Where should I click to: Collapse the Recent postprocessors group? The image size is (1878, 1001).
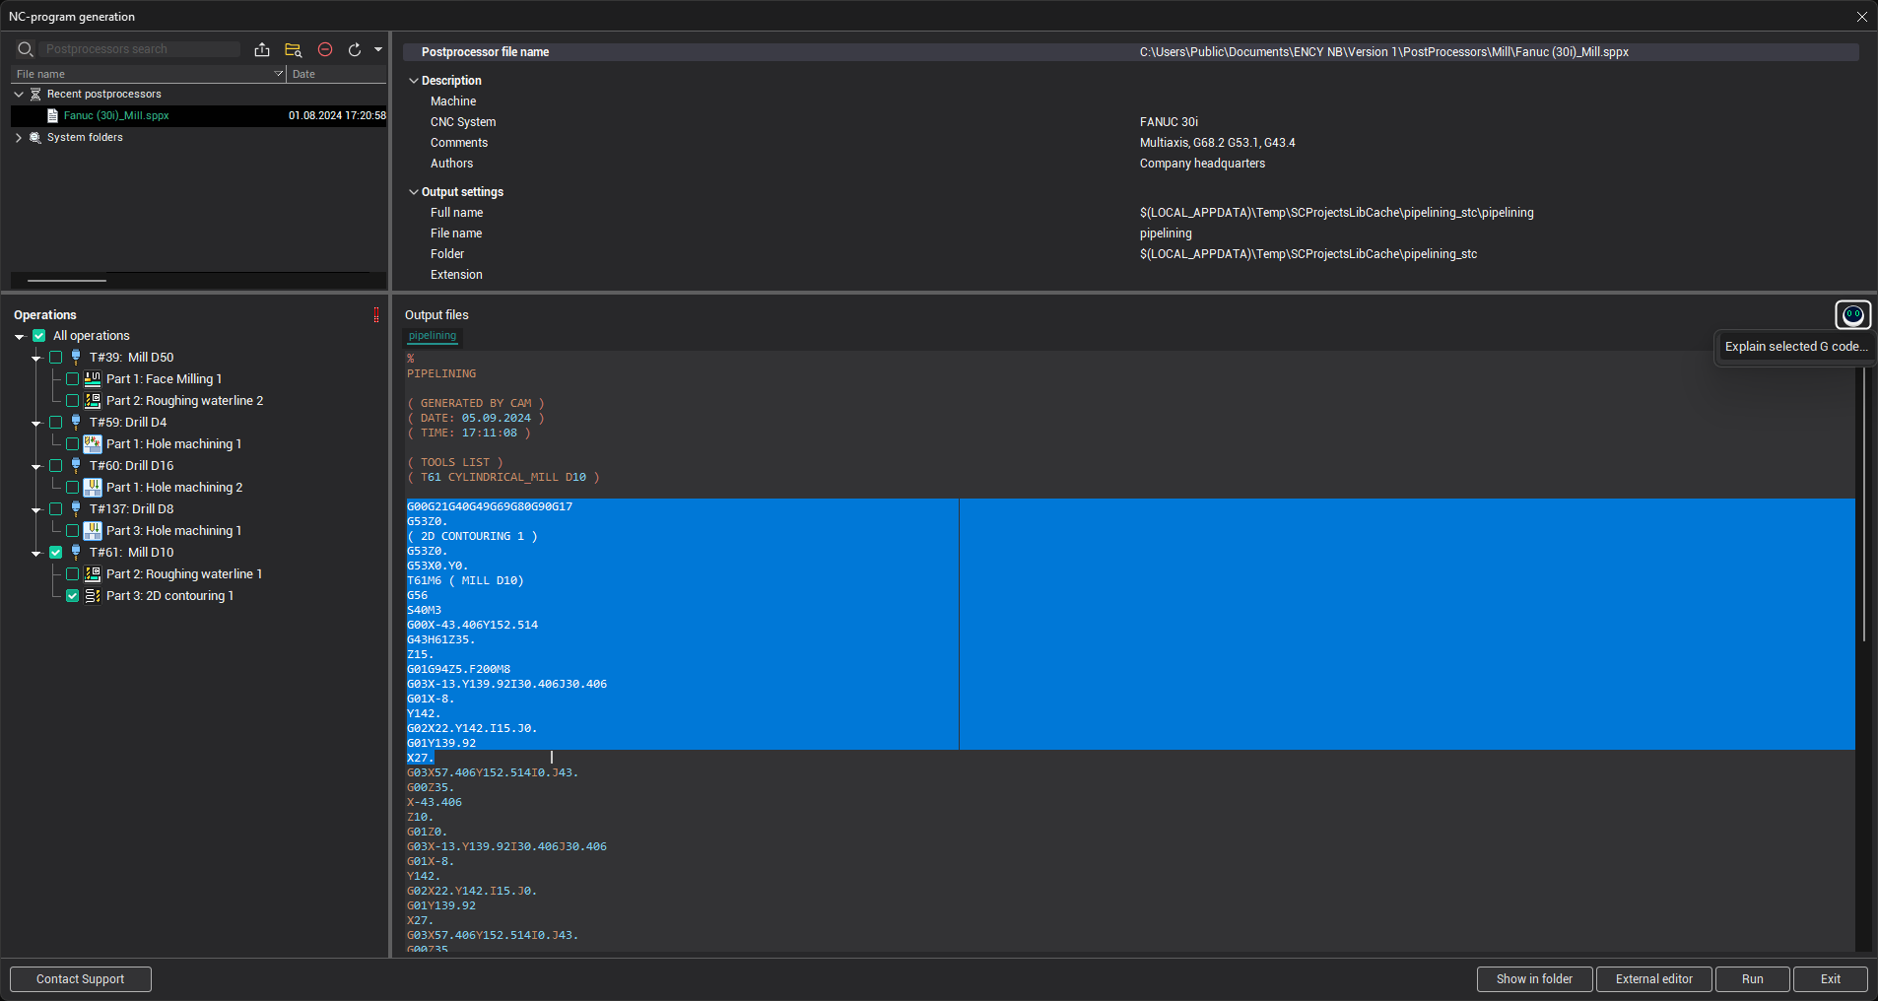18,94
